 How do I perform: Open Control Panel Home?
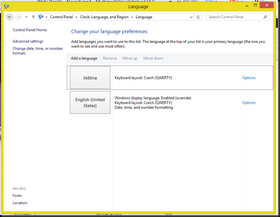[29, 30]
